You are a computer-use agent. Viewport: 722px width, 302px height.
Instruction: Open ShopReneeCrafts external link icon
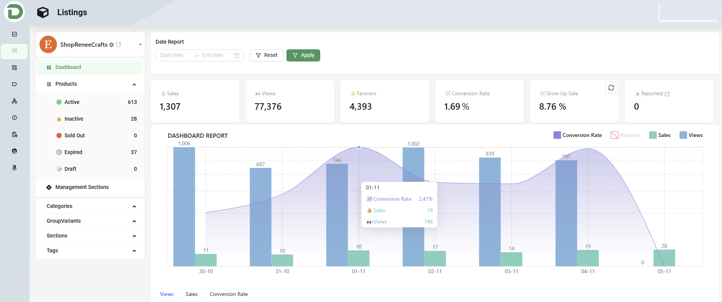(x=118, y=45)
